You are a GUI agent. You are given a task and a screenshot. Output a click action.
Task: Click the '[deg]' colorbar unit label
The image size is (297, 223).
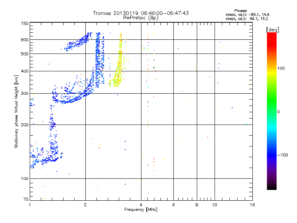tap(272, 30)
